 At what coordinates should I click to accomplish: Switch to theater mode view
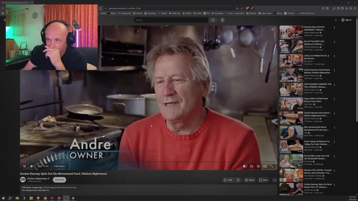(265, 166)
